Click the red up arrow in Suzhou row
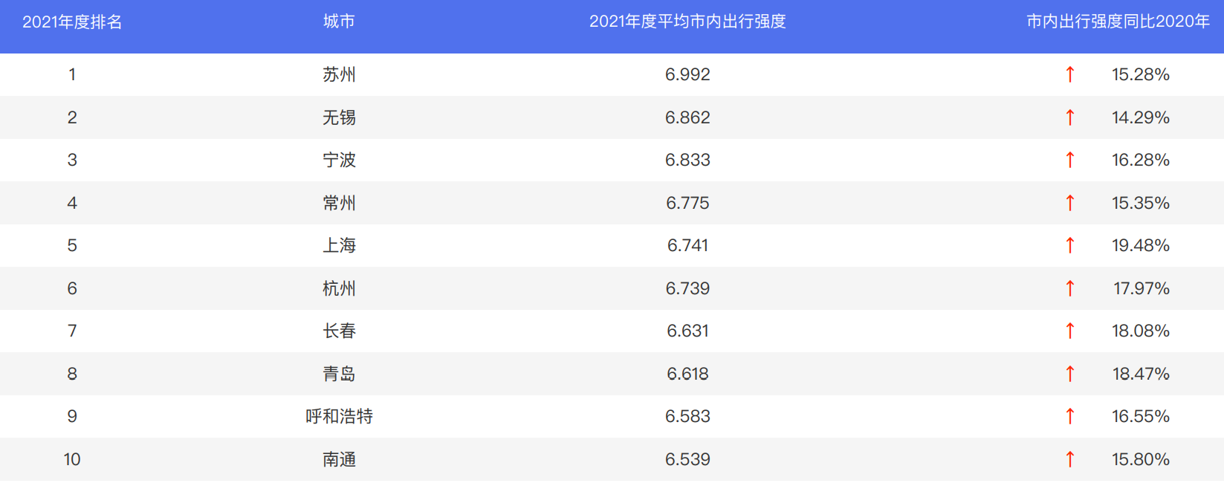The width and height of the screenshot is (1224, 483). pos(1069,74)
